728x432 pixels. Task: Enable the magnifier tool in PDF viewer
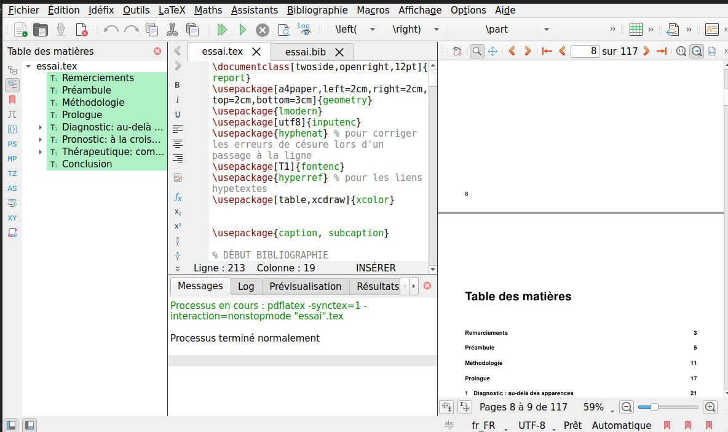point(477,51)
